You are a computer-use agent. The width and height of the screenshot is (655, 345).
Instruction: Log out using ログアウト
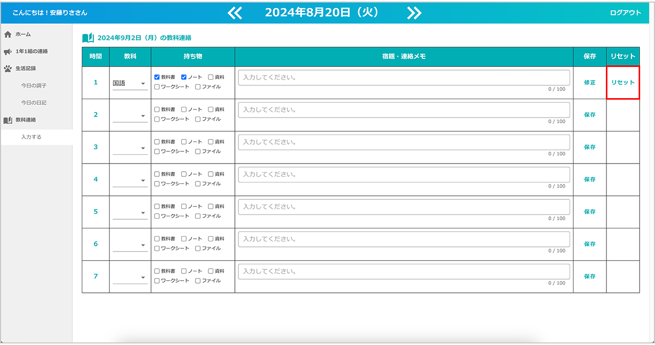pos(625,13)
